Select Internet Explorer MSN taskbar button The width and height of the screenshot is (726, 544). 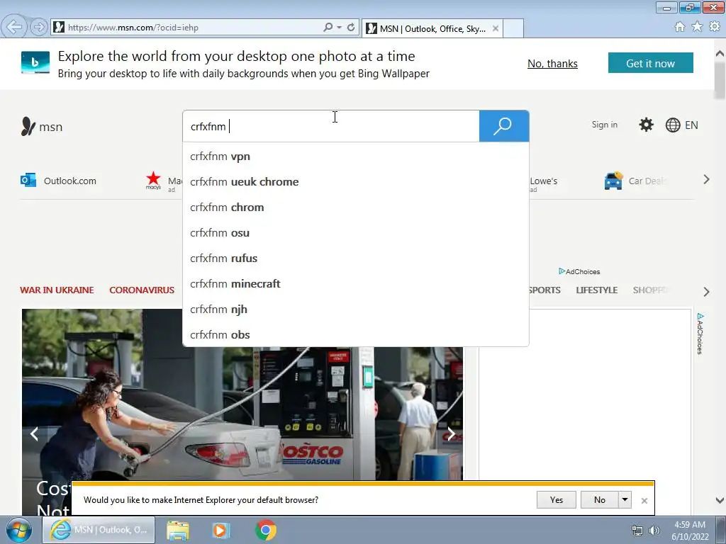tap(99, 530)
